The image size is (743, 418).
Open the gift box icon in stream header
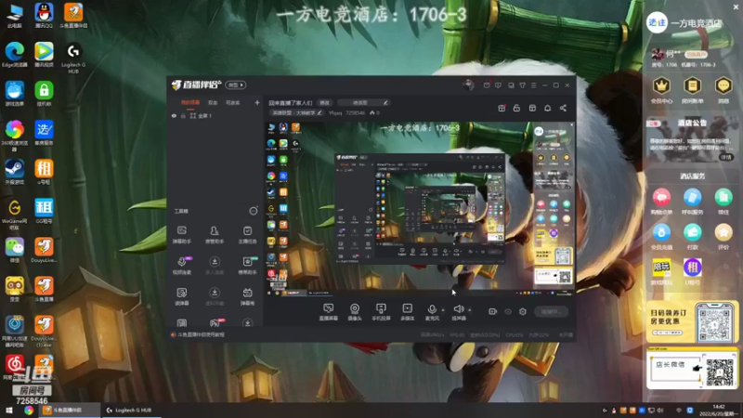point(502,108)
